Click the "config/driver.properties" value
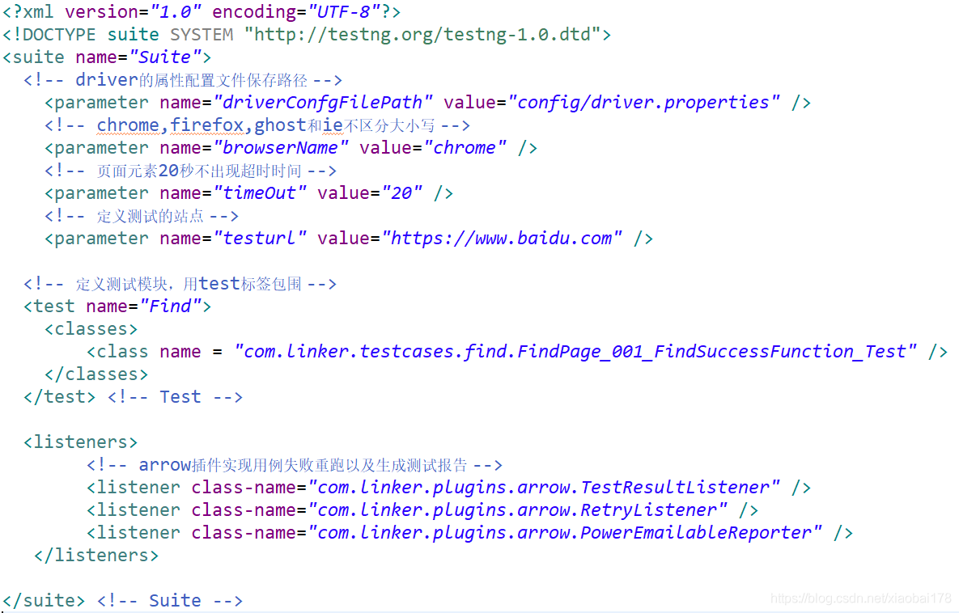The image size is (959, 613). (x=644, y=102)
